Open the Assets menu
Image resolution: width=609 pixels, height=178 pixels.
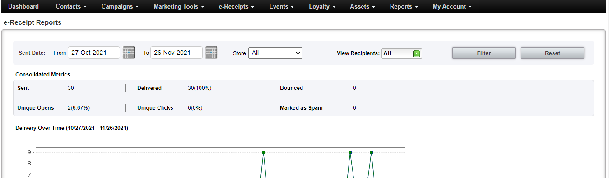click(x=363, y=6)
